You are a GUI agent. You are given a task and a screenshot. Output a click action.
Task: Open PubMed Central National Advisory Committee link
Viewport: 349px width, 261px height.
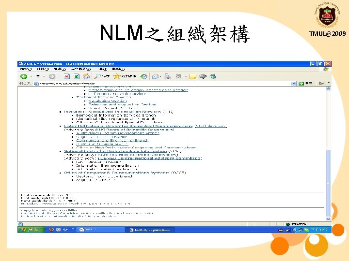click(149, 158)
